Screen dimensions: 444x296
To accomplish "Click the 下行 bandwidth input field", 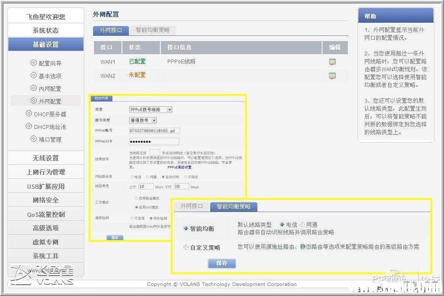I will 181,186.
